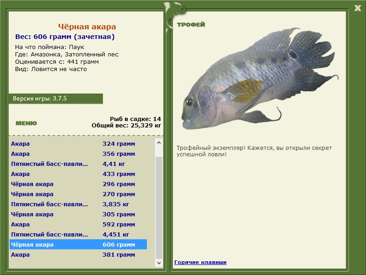Select Чёрная акара 305 грамм row
The height and width of the screenshot is (275, 366).
coord(78,214)
